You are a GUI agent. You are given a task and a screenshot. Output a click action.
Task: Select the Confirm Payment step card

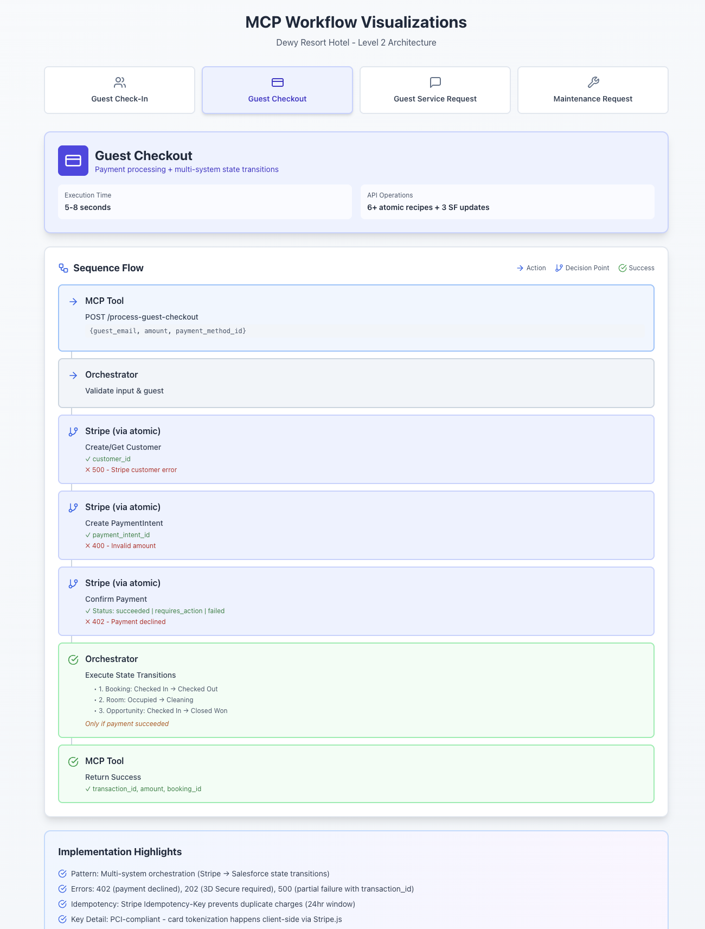356,601
